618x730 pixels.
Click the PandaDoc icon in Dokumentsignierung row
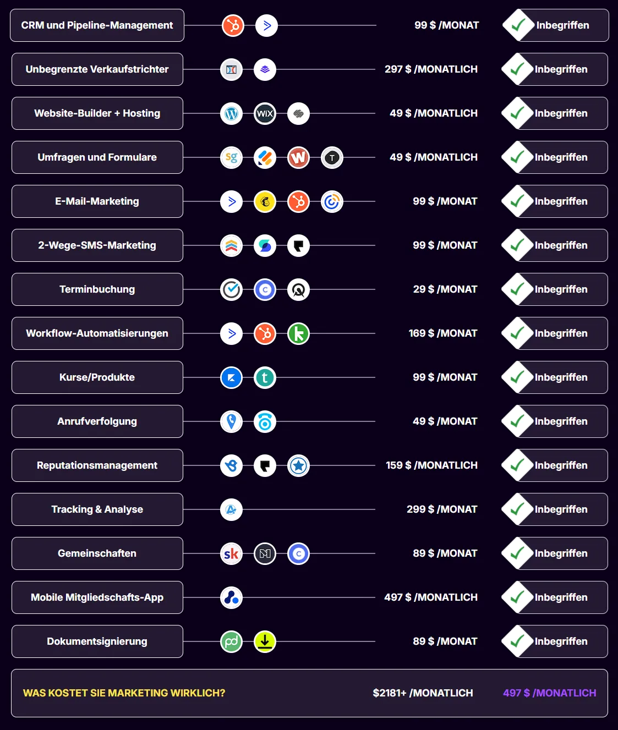(x=232, y=641)
